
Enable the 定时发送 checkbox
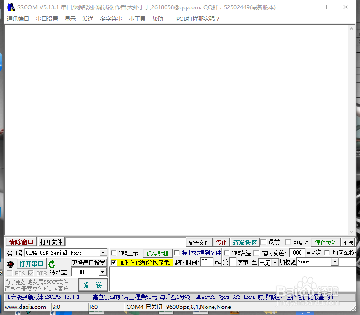point(256,253)
